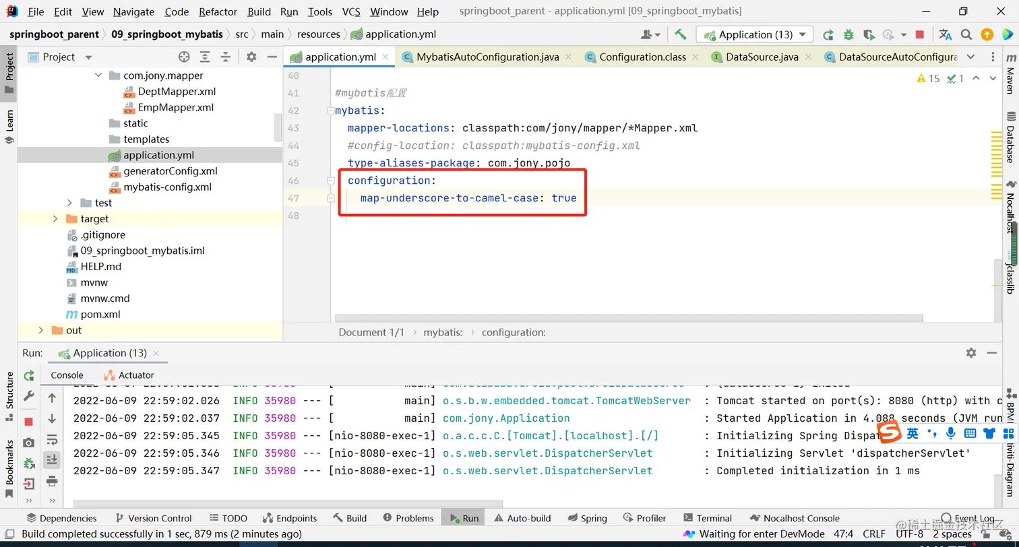Open the VCS menu

point(351,11)
